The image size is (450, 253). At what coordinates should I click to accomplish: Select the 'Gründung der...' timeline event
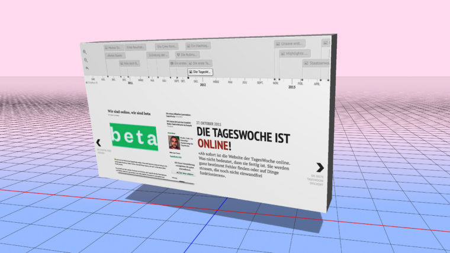(x=157, y=55)
